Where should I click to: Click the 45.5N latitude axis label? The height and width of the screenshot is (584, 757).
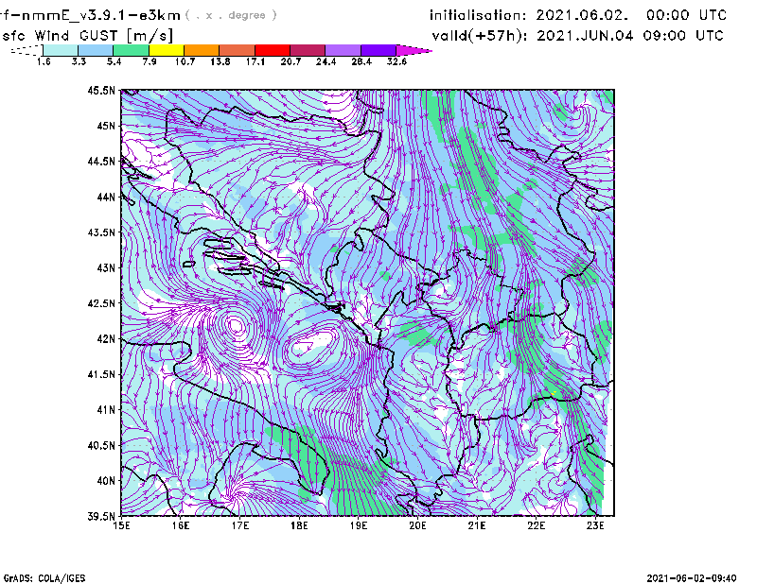click(x=101, y=91)
